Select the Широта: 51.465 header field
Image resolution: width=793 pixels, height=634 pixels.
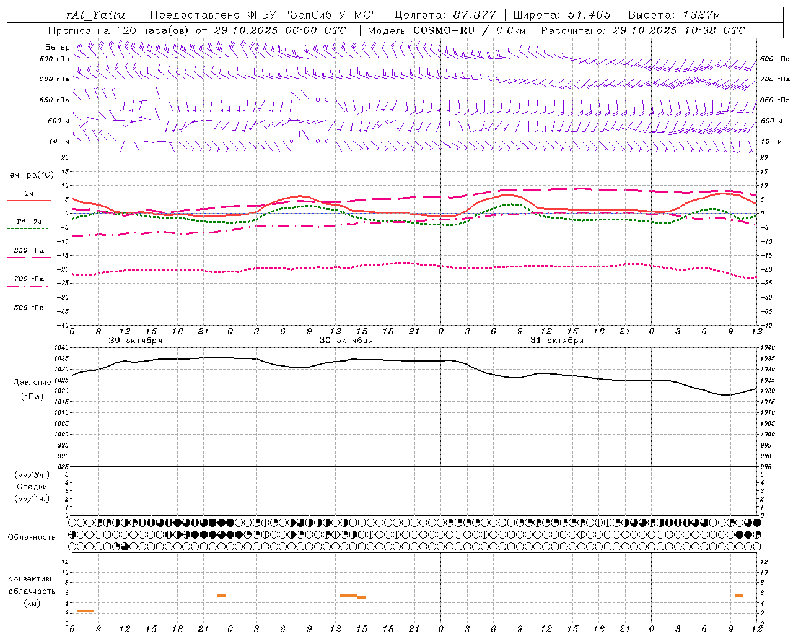(x=563, y=15)
